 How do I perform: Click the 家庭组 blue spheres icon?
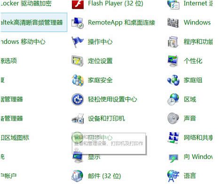pos(173,80)
